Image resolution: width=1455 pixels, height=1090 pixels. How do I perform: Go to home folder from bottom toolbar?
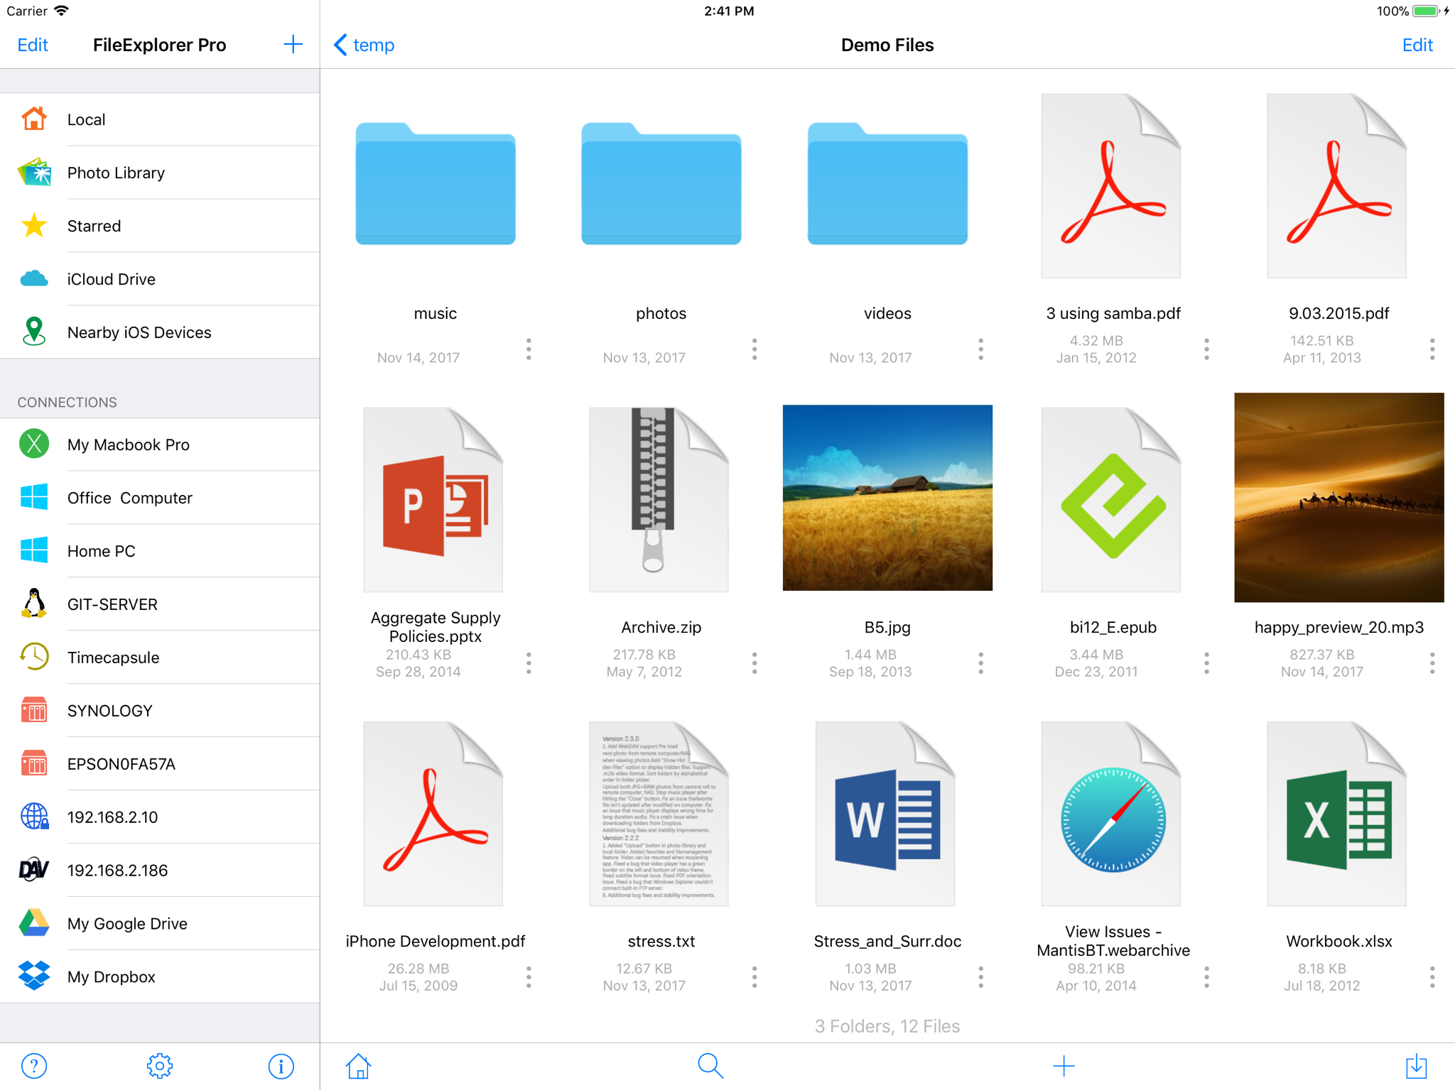point(359,1066)
